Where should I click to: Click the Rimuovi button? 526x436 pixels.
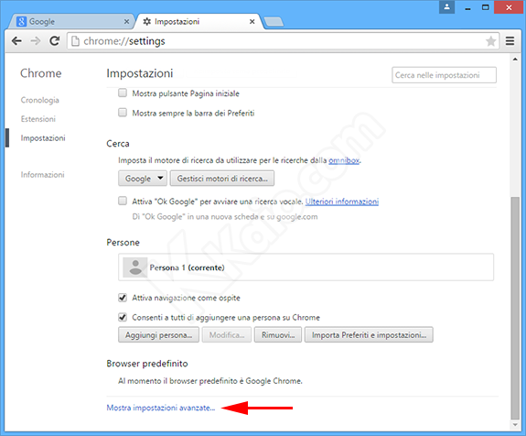[x=278, y=335]
